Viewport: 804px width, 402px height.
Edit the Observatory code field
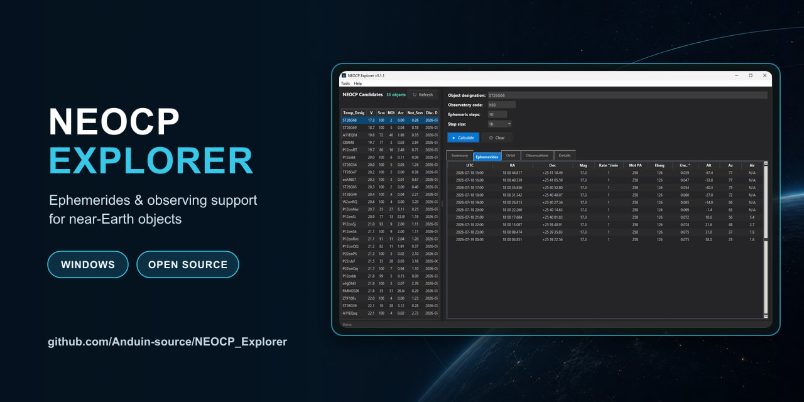tap(501, 105)
